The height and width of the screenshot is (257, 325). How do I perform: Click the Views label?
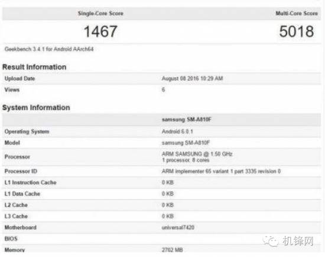[12, 90]
